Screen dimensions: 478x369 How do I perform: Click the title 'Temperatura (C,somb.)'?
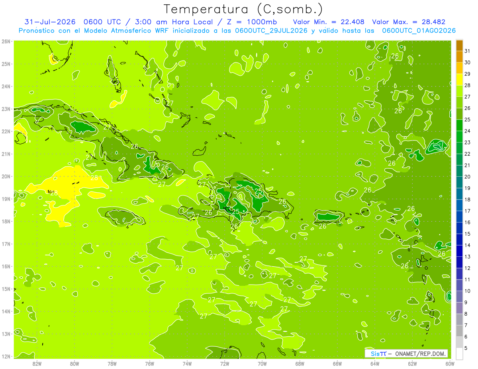click(243, 9)
